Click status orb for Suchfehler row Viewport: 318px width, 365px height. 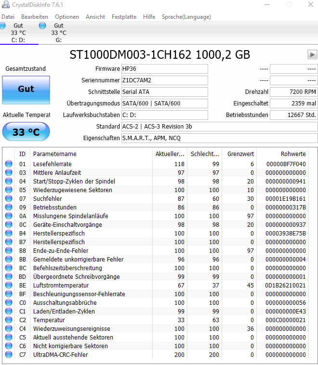(x=9, y=198)
